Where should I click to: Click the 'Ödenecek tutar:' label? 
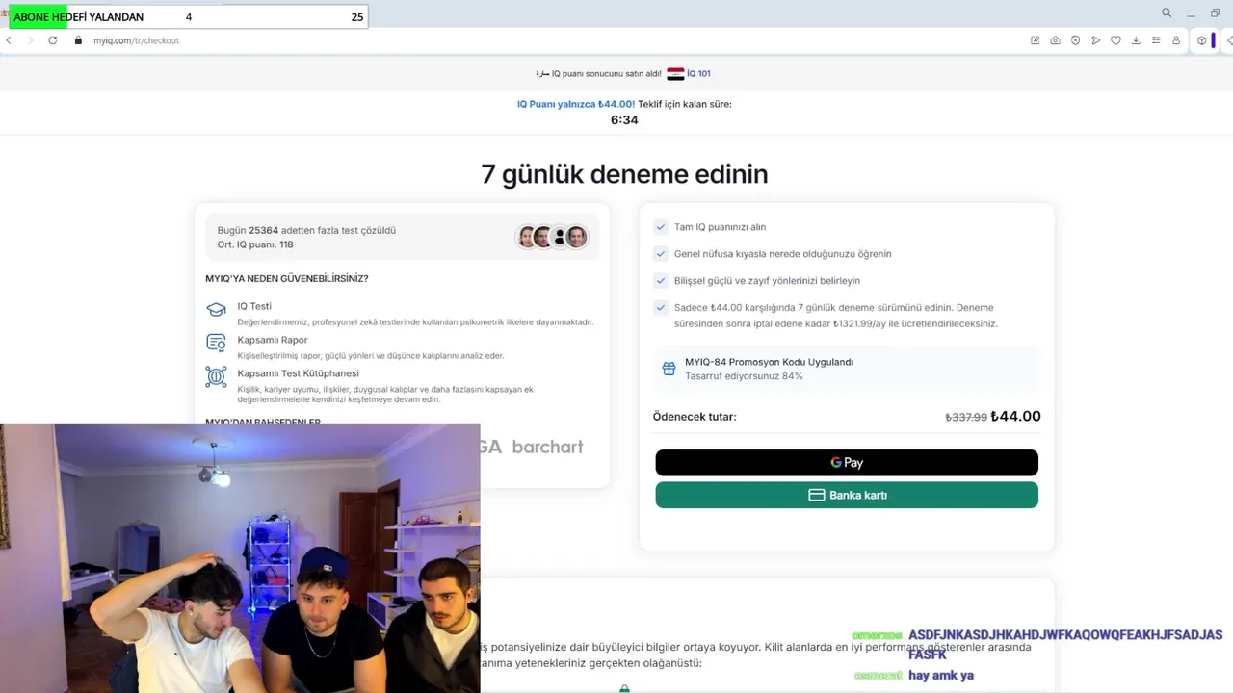(x=695, y=417)
